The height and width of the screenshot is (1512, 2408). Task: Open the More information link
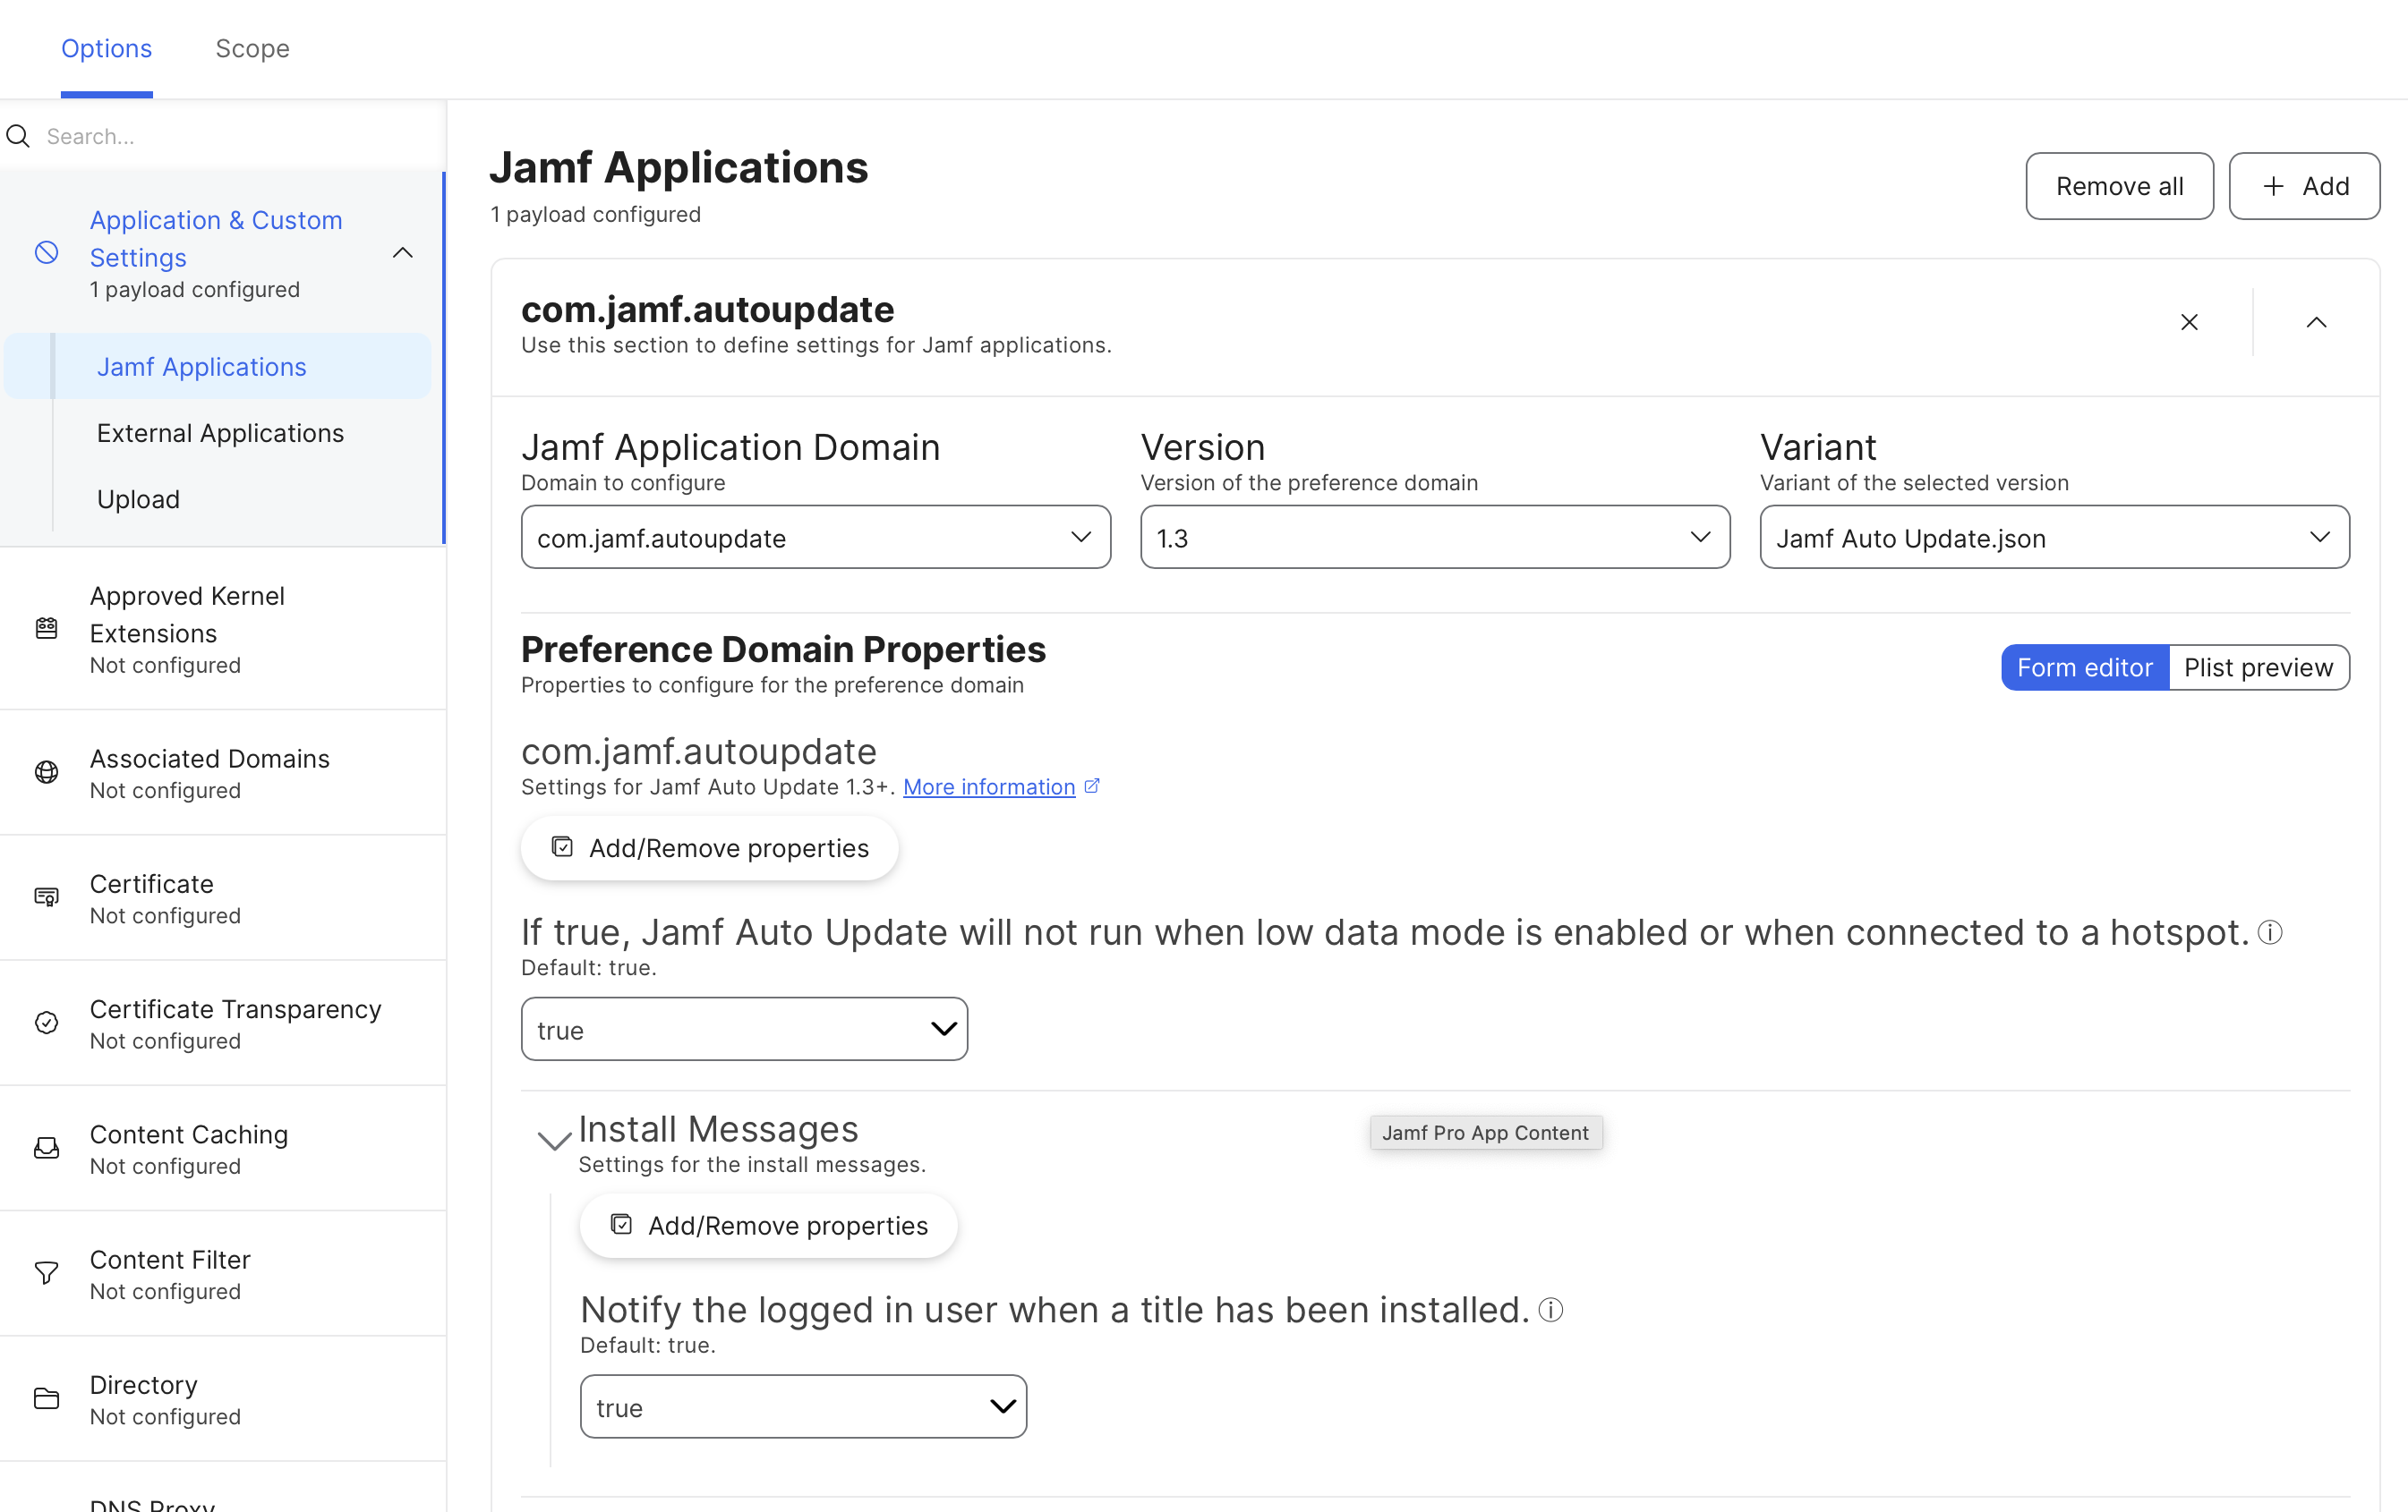pyautogui.click(x=988, y=786)
